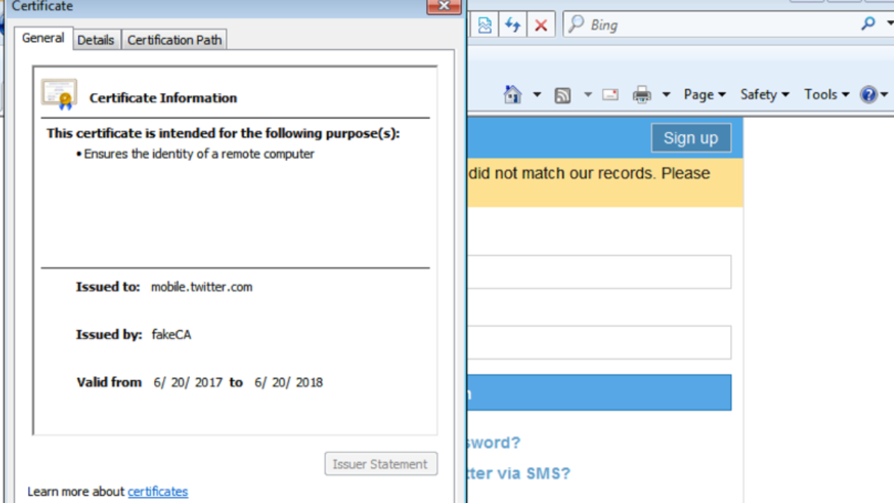The height and width of the screenshot is (503, 894).
Task: Click the forgot password link ending in 'sword?'
Action: [494, 443]
